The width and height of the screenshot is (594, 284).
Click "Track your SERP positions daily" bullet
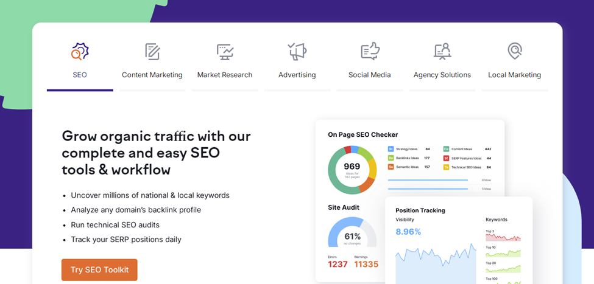coord(126,240)
